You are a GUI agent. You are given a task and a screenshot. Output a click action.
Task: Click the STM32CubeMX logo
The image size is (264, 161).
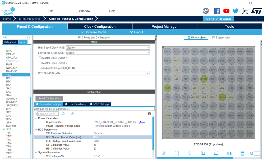8,11
